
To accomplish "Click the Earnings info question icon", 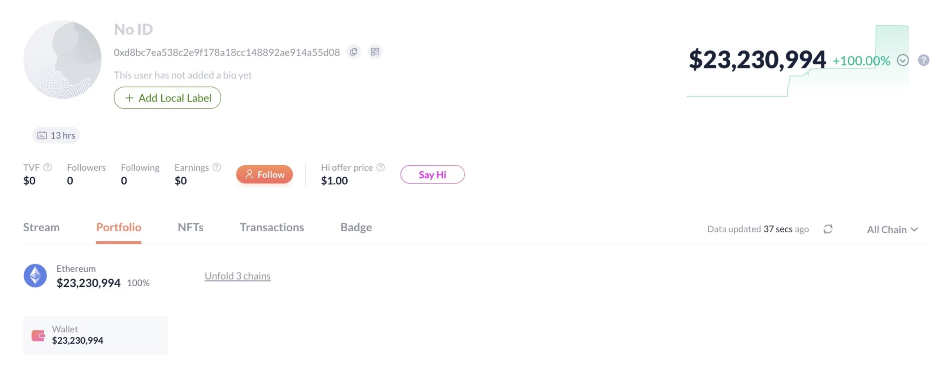I will 216,167.
